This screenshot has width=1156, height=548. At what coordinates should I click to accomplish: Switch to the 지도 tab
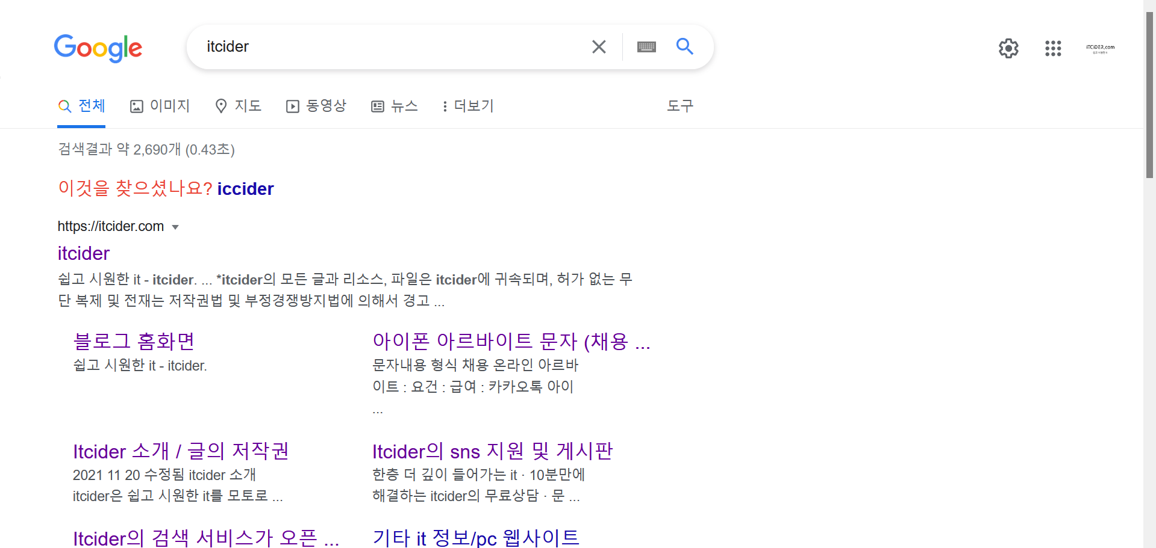(238, 106)
